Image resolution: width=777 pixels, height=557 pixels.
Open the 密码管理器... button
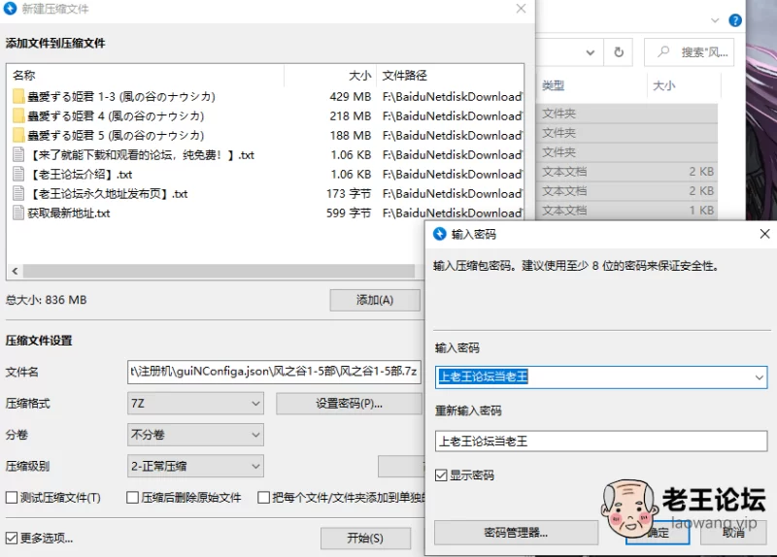coord(516,533)
